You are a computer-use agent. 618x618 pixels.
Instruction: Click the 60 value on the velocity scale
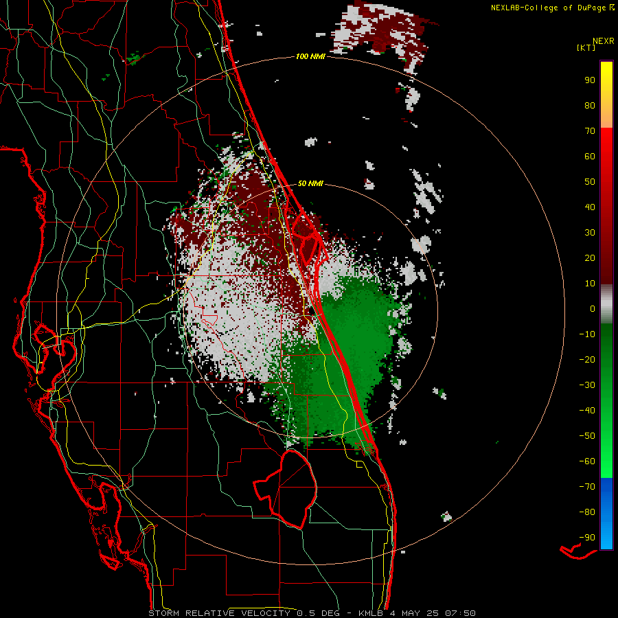tap(590, 156)
